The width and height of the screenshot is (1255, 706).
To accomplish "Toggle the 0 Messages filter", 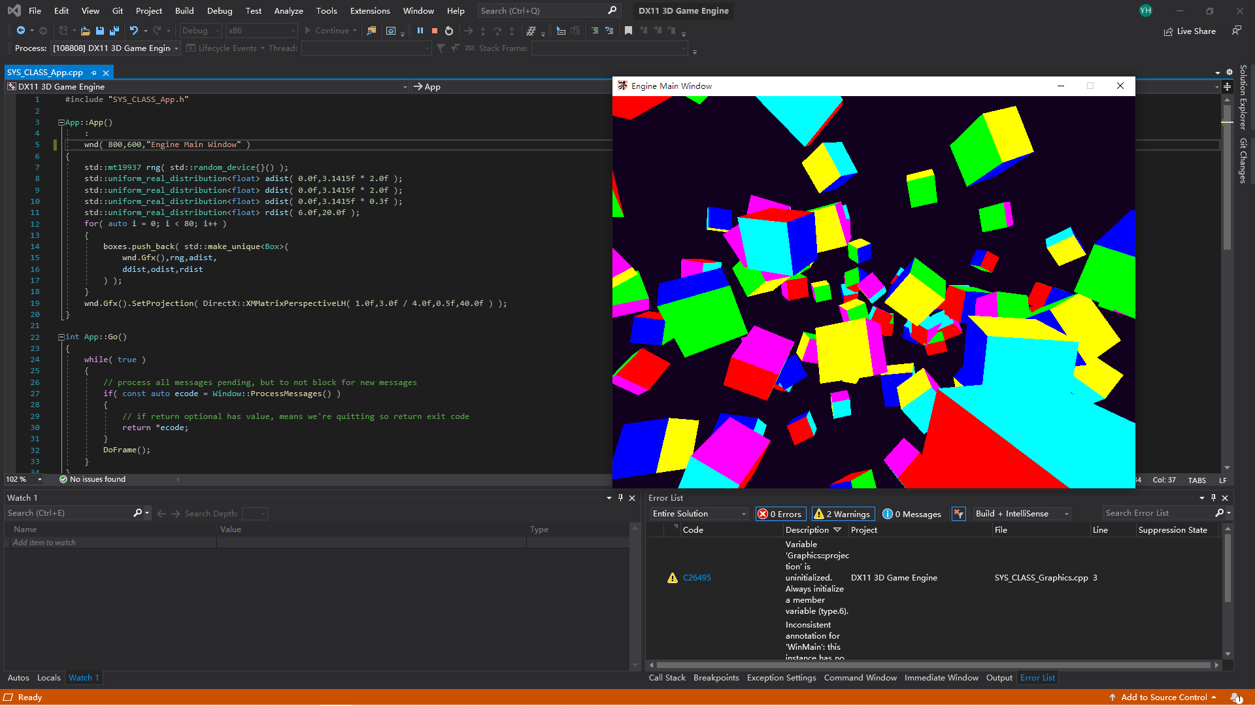I will [912, 514].
